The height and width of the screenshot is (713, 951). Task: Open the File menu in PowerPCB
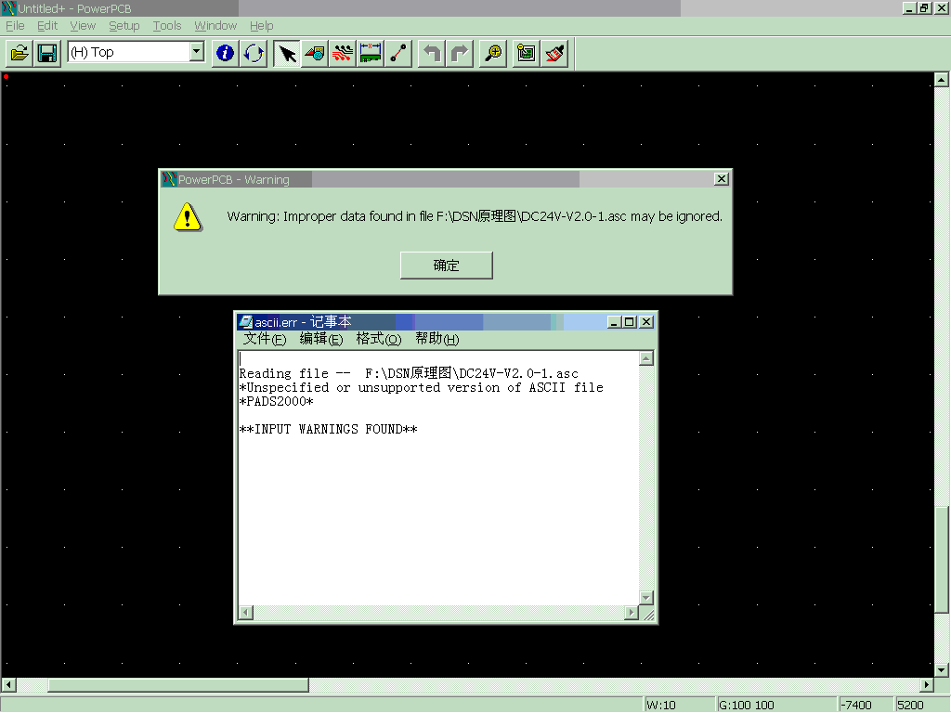click(x=15, y=25)
